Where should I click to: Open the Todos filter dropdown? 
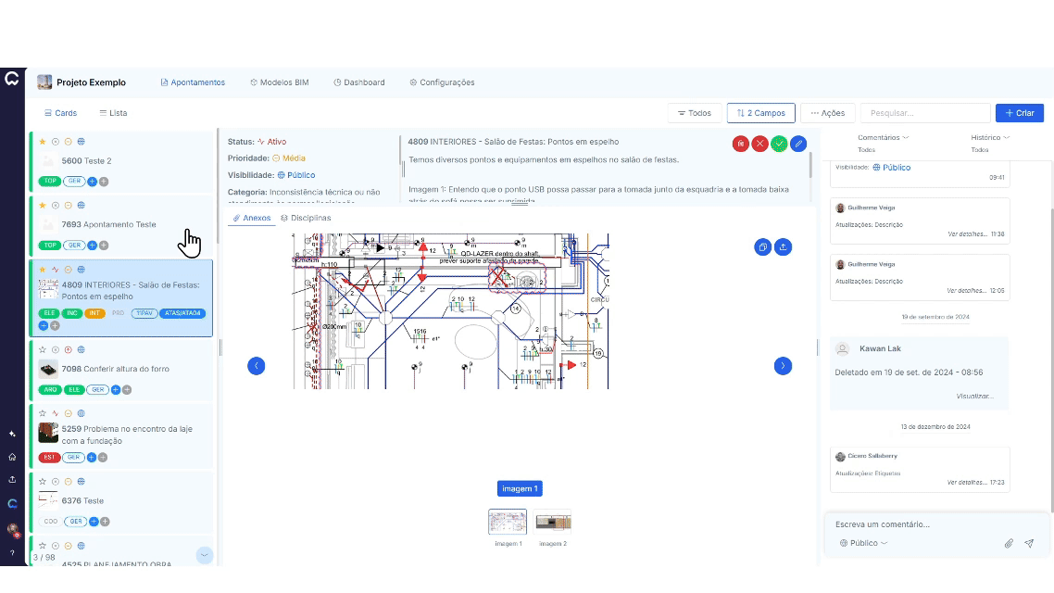(x=695, y=113)
